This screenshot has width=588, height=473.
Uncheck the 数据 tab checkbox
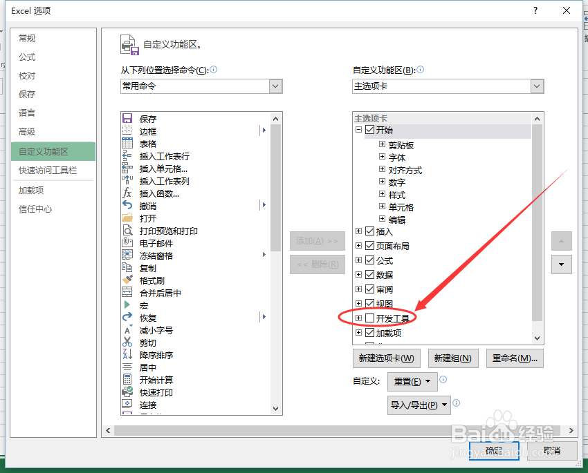pos(370,274)
